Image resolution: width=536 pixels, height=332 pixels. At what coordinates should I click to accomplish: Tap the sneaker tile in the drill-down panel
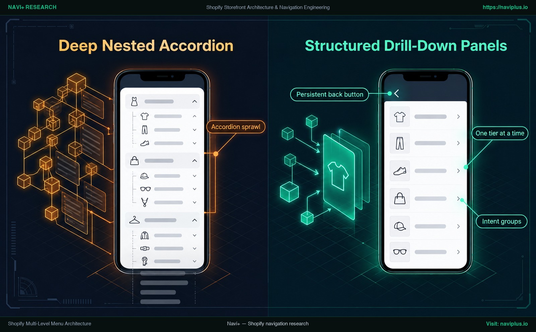pos(400,171)
